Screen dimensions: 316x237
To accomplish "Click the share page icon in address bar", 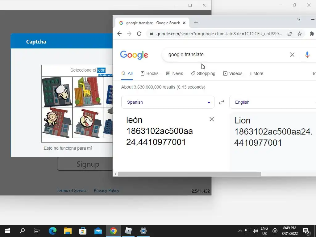I will (x=290, y=34).
